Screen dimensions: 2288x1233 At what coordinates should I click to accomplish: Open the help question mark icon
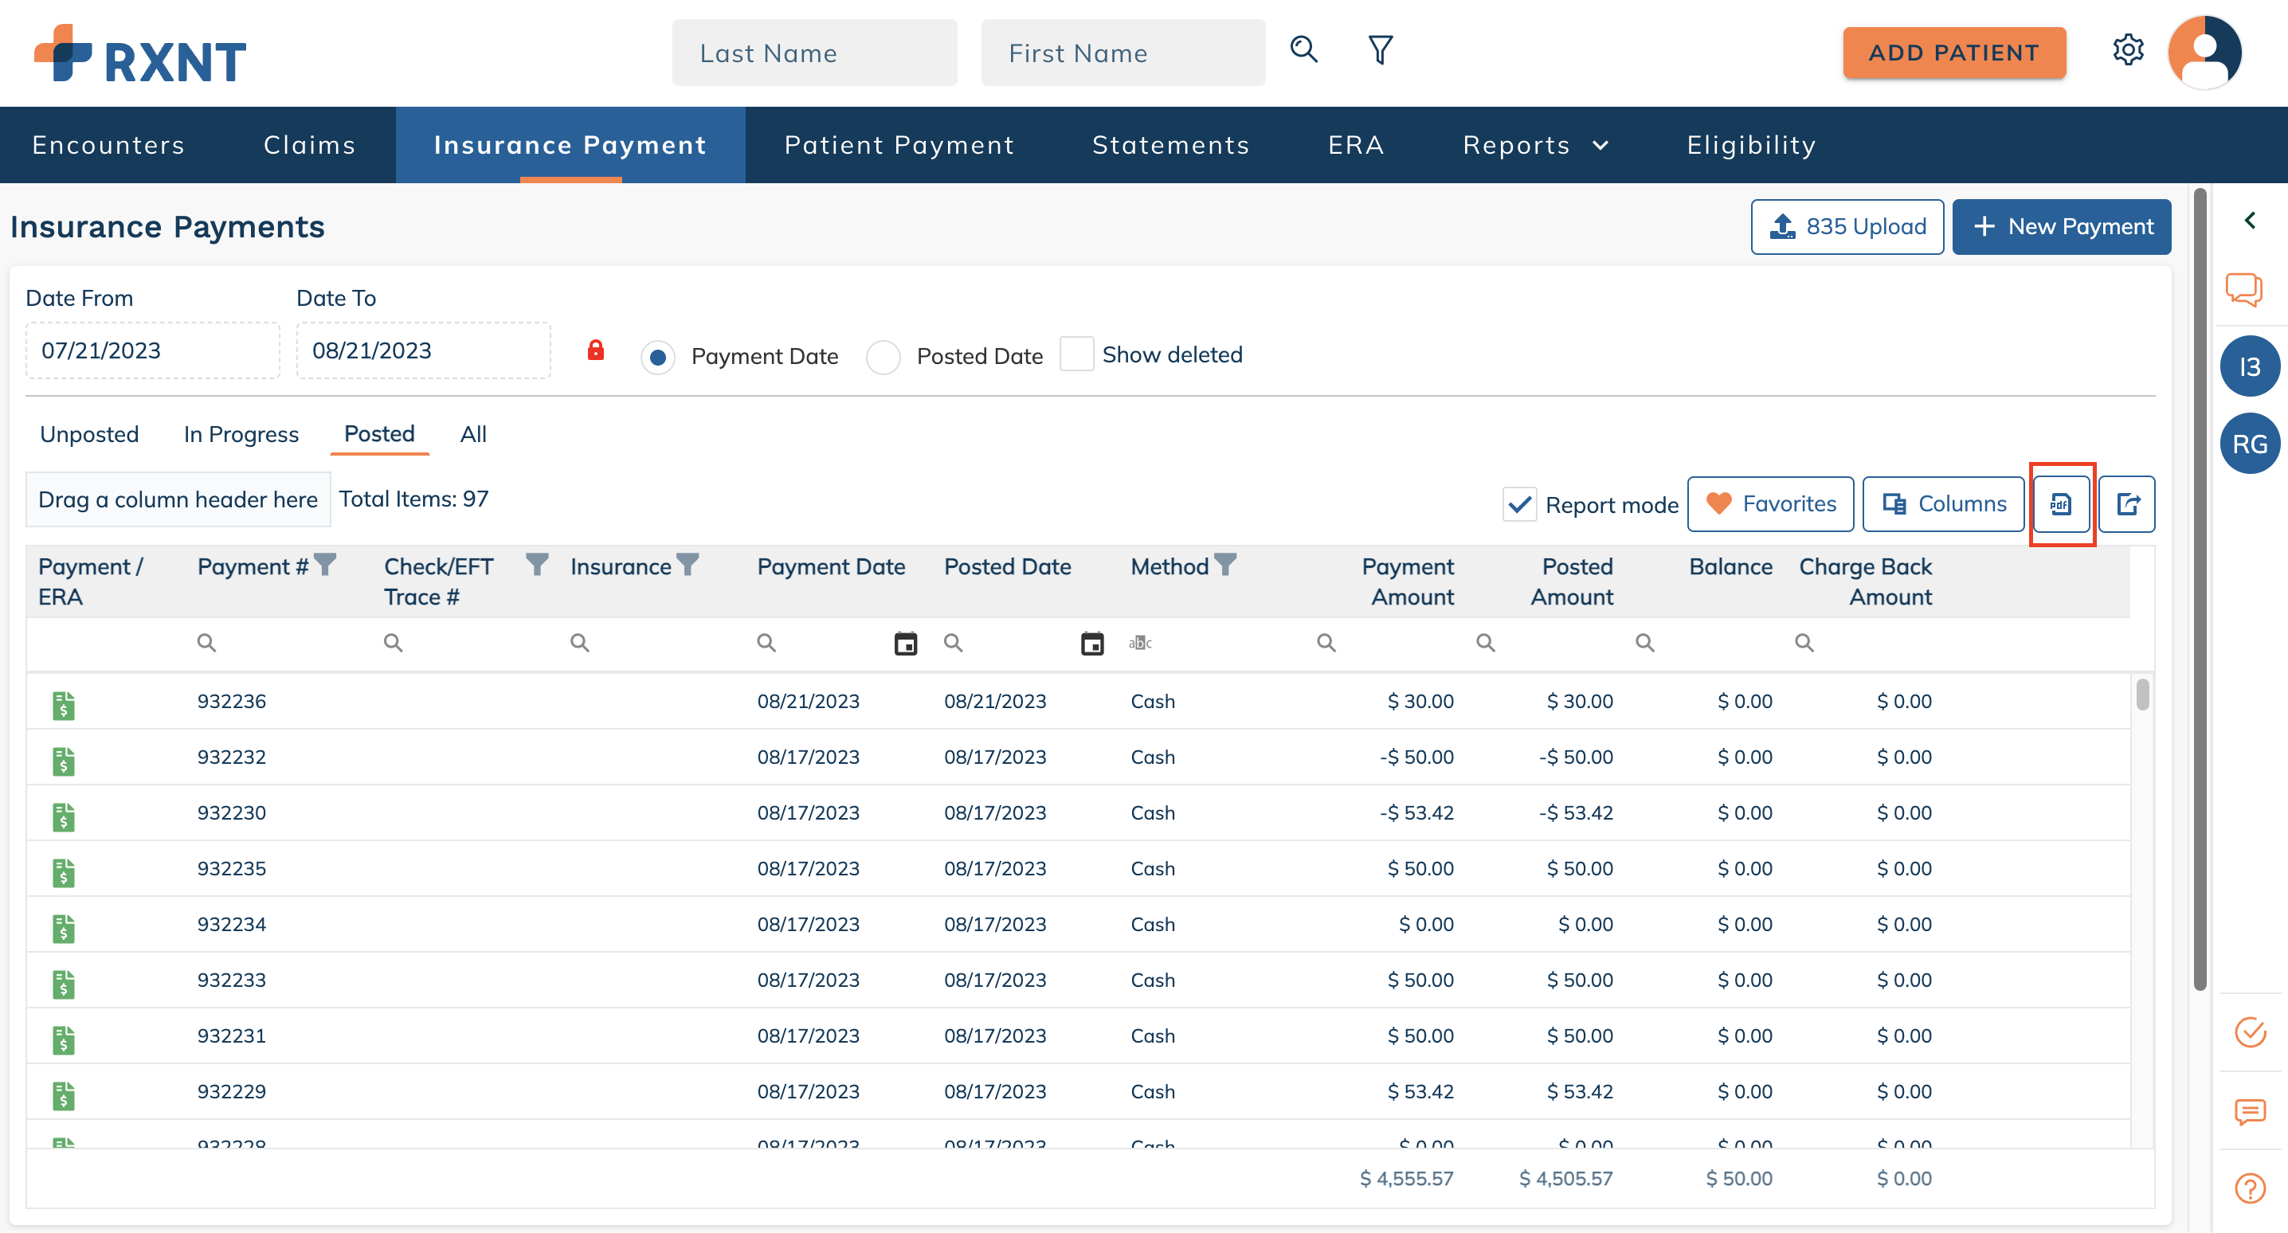pos(2250,1188)
